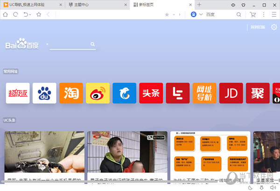This screenshot has height=191, width=280.
Task: Go to the browser home page icon
Action: point(5,14)
